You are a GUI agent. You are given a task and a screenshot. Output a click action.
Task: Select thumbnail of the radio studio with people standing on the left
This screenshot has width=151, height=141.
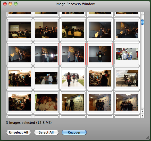[20, 78]
